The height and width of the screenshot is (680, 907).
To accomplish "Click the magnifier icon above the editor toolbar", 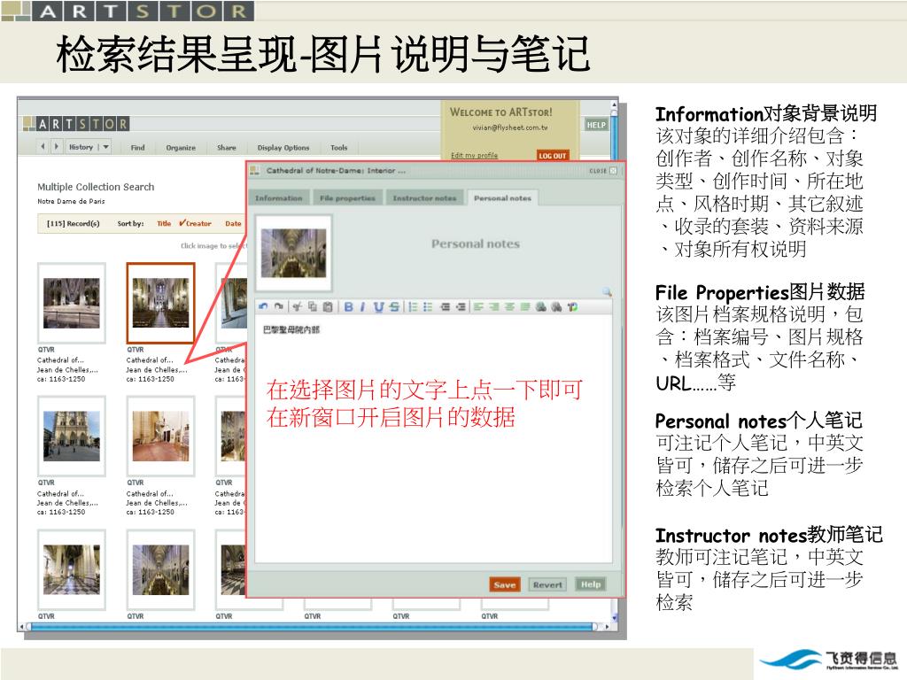I will 606,291.
